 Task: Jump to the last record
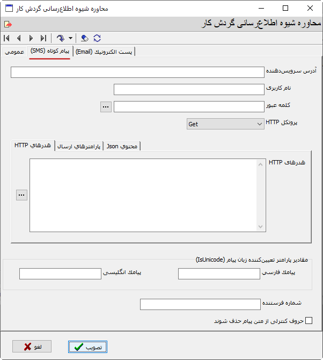coord(43,38)
